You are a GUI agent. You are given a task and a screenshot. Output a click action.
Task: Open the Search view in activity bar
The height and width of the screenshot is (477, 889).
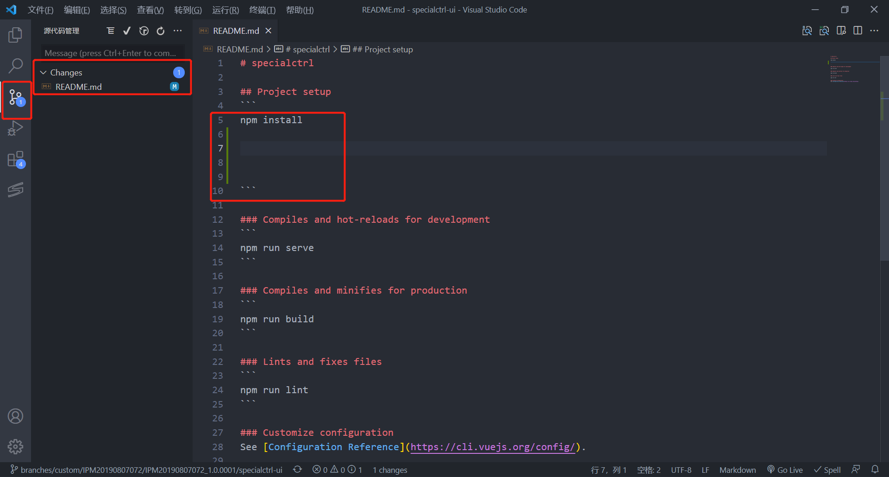pos(15,66)
